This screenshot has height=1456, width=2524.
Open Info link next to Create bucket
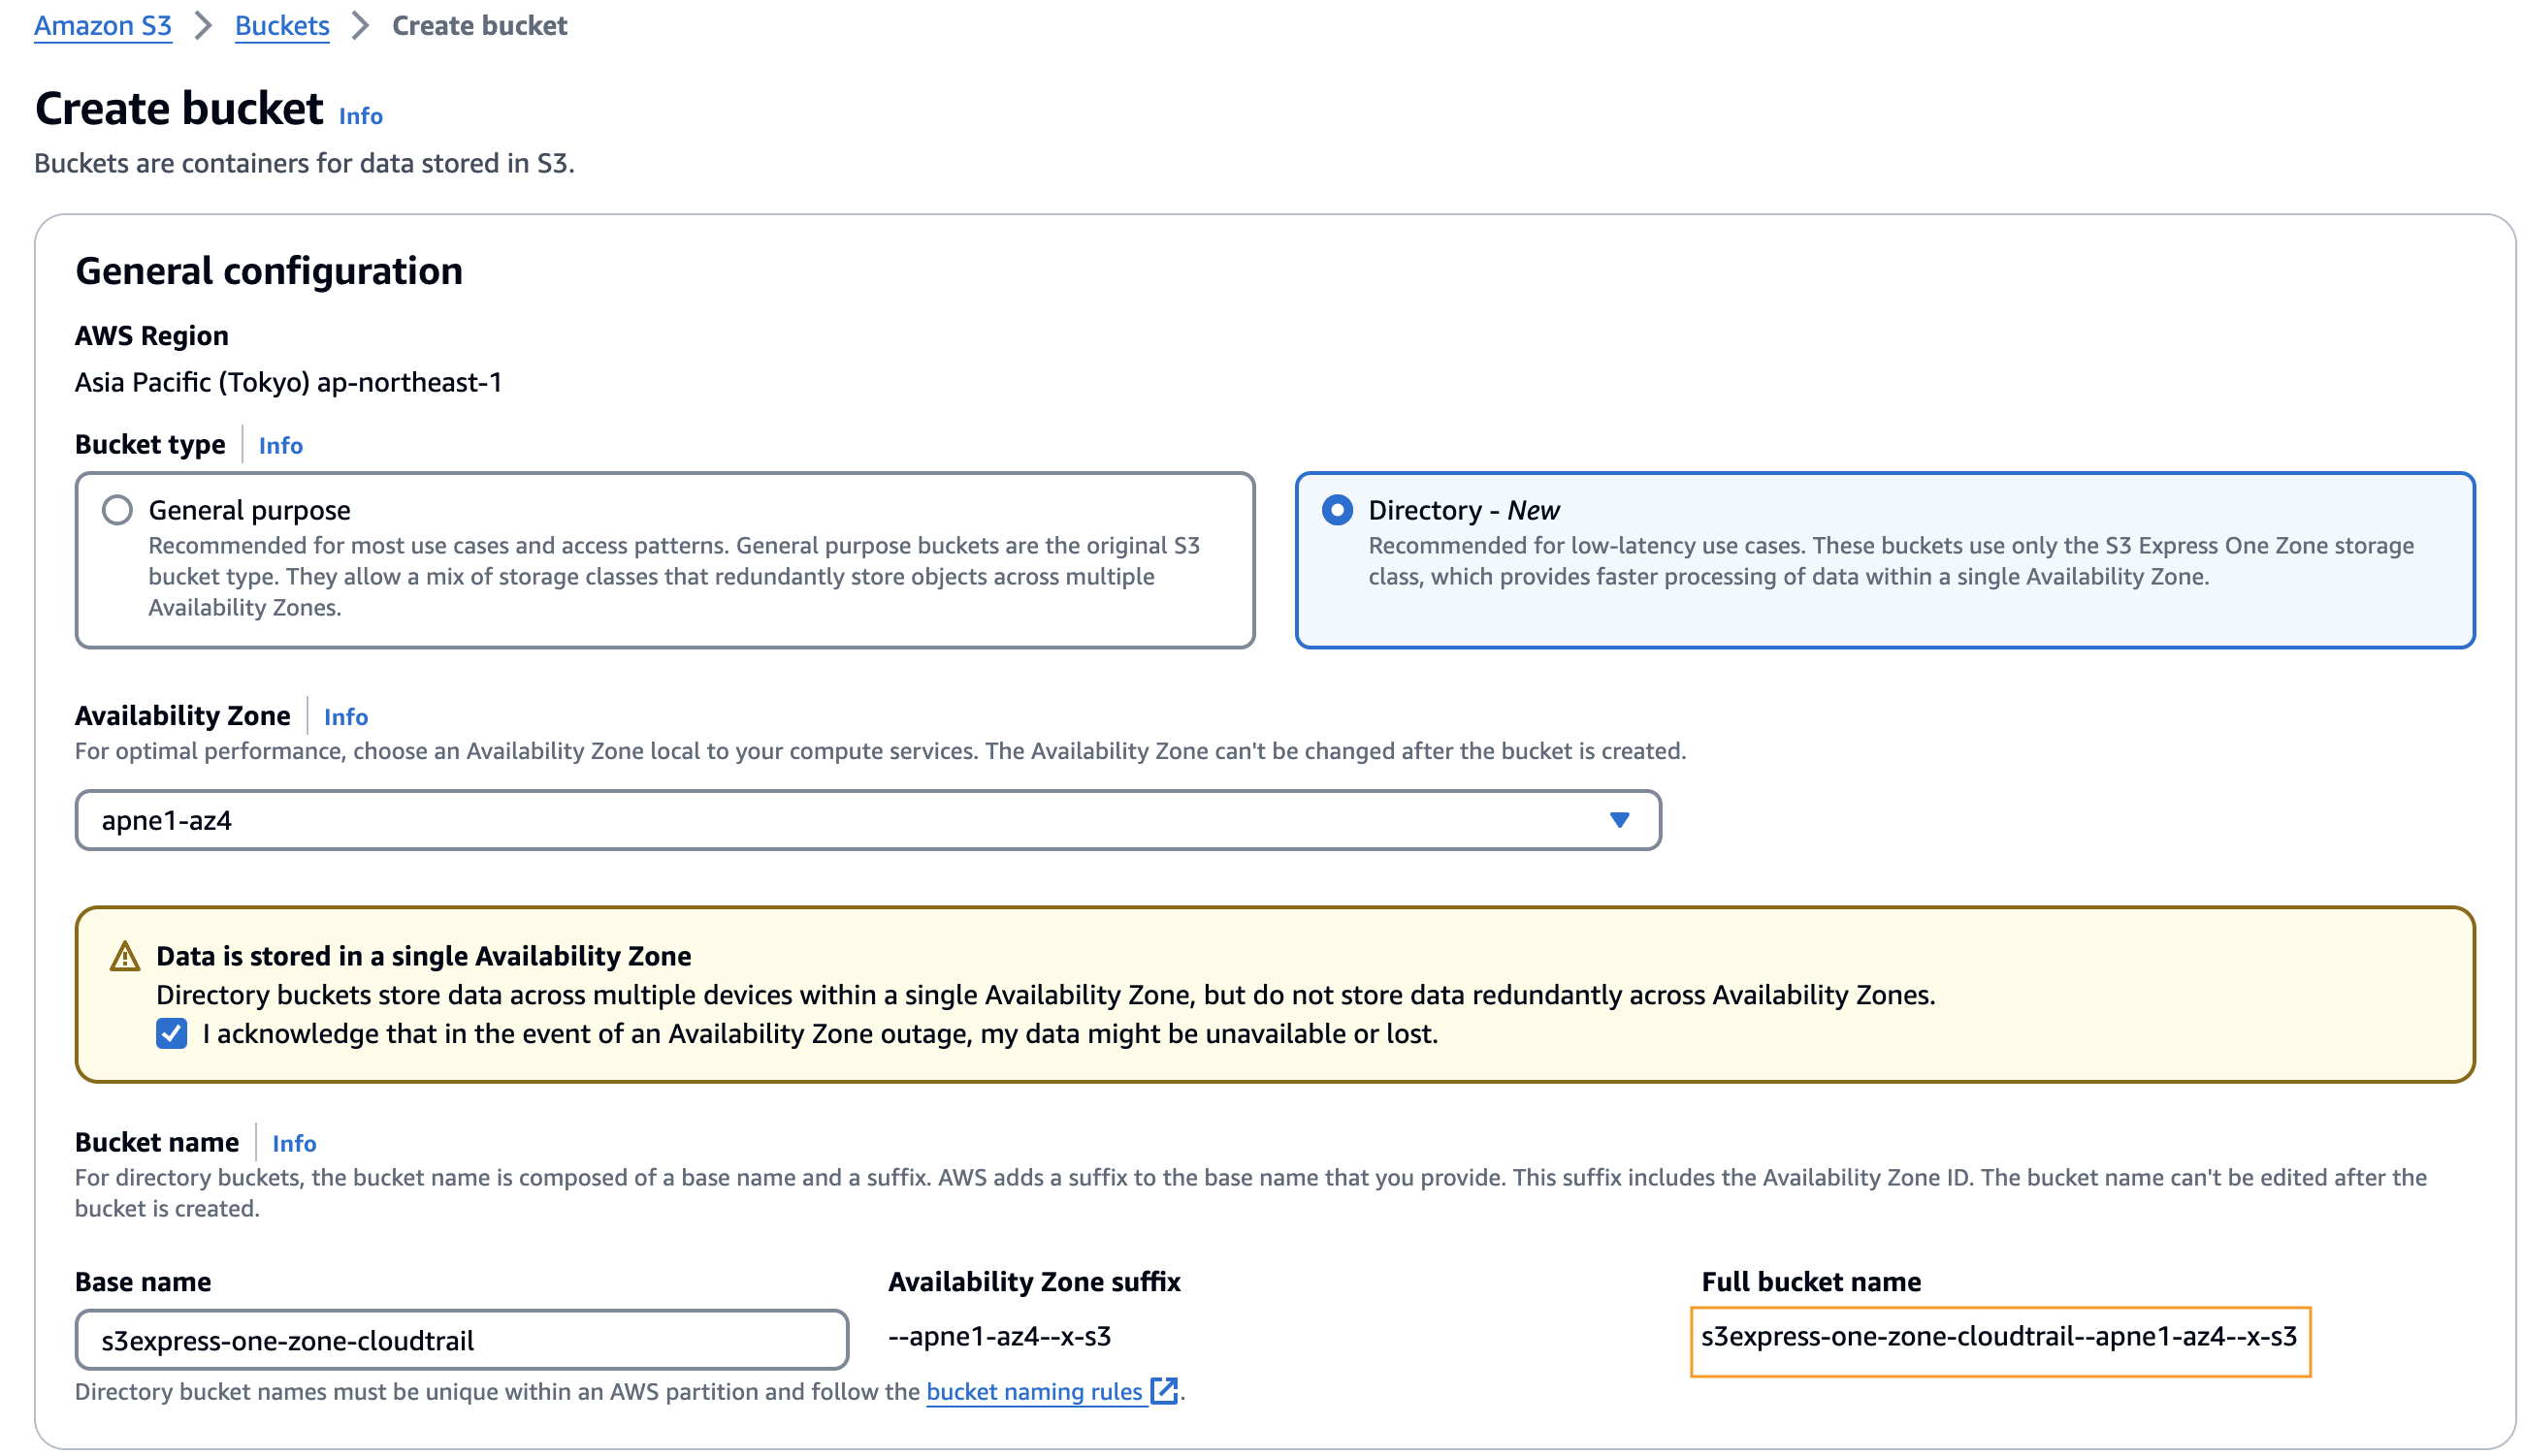coord(360,116)
